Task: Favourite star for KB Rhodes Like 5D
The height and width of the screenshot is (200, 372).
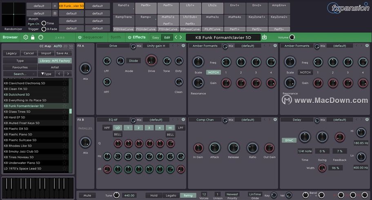Action: pos(65,146)
